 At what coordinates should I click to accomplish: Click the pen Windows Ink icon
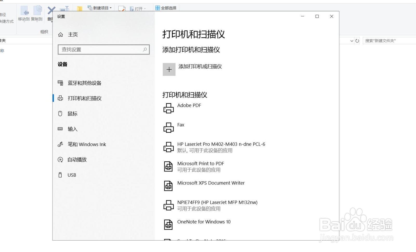pyautogui.click(x=60, y=144)
